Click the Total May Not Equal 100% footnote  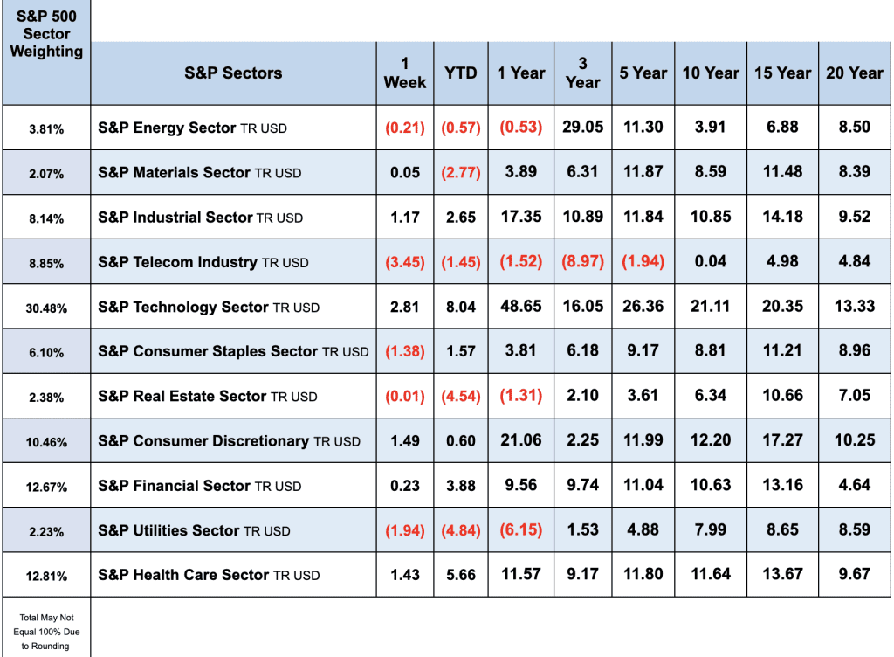(46, 632)
